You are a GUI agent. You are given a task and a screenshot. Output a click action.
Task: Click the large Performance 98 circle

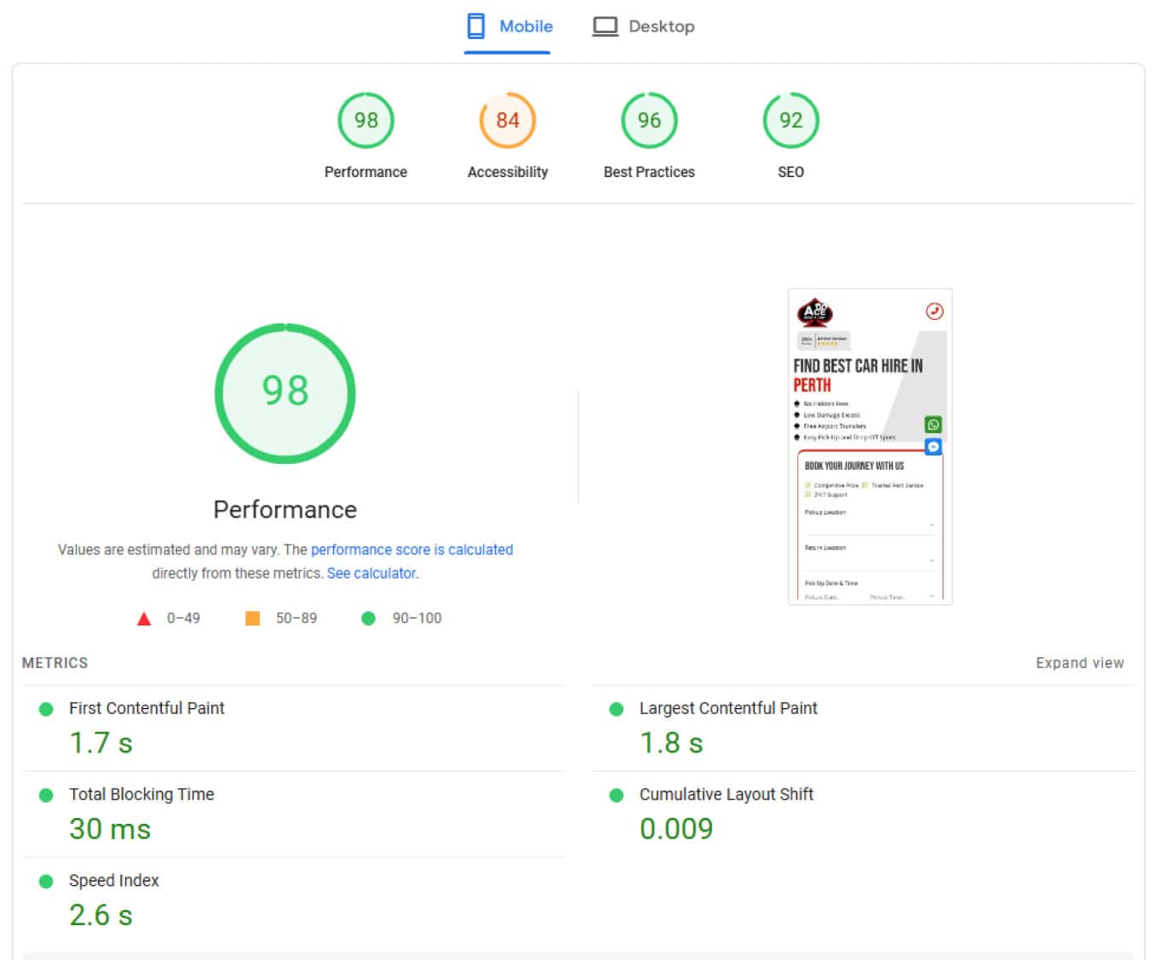tap(285, 392)
